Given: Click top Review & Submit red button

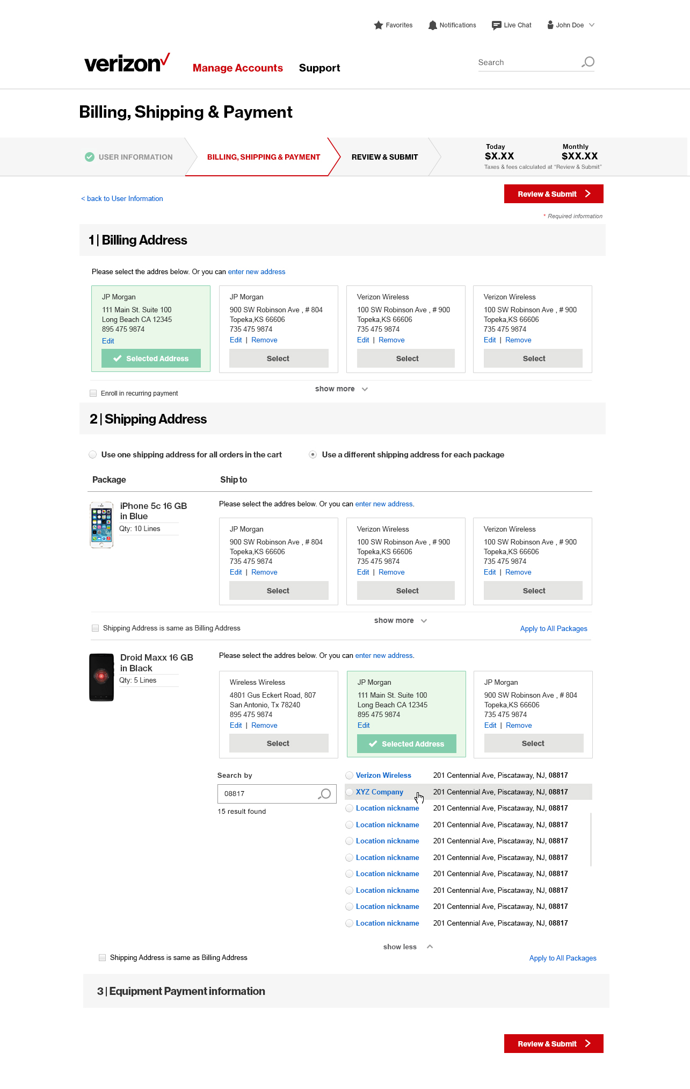Looking at the screenshot, I should click(x=554, y=194).
